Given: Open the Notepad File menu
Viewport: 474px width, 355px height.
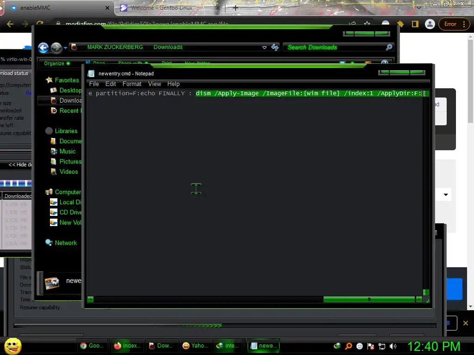Looking at the screenshot, I should [x=94, y=84].
